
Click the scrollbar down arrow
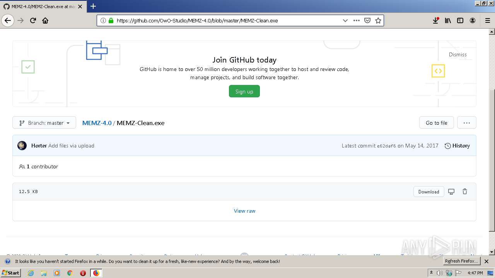tap(492, 252)
